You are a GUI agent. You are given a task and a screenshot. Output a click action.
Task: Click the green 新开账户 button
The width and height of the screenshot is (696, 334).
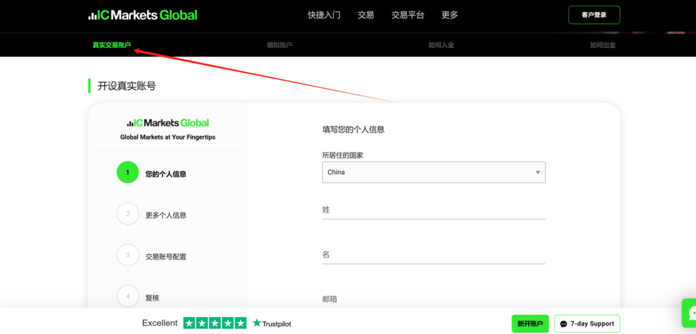tap(530, 324)
